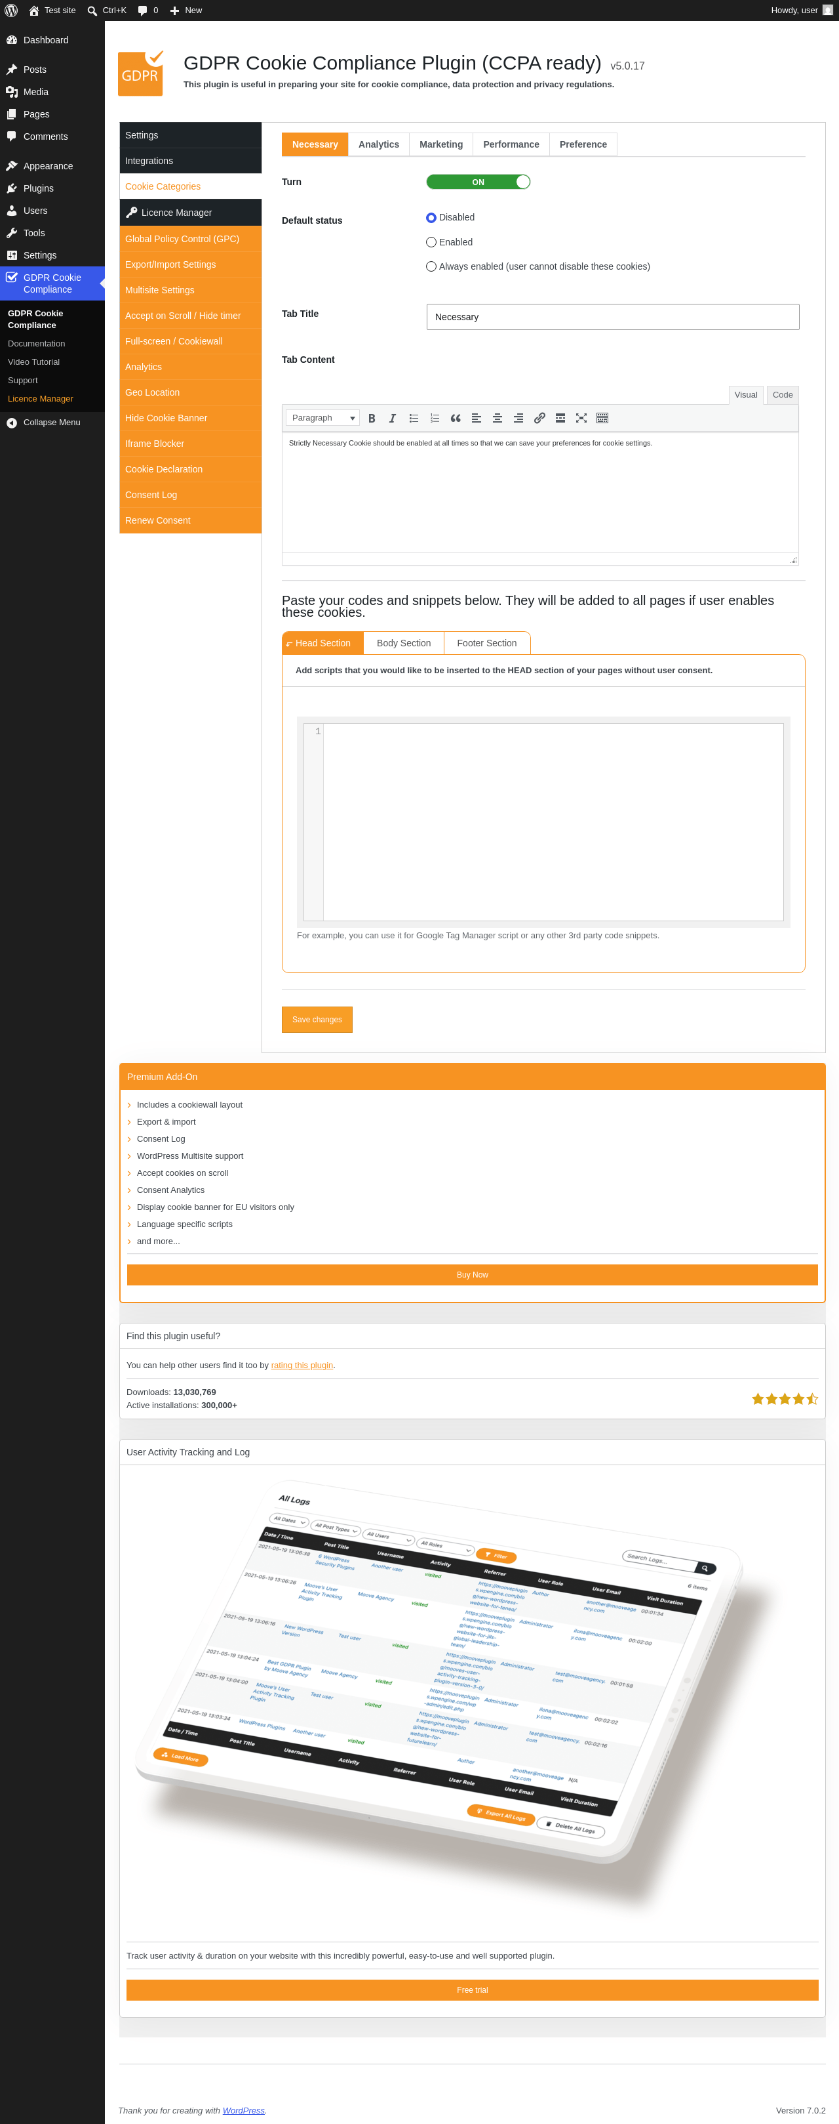Viewport: 839px width, 2124px height.
Task: Open the rating this plugin link
Action: coord(302,1365)
